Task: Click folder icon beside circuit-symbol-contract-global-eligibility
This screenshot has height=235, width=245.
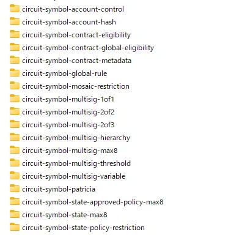Action: pyautogui.click(x=15, y=47)
